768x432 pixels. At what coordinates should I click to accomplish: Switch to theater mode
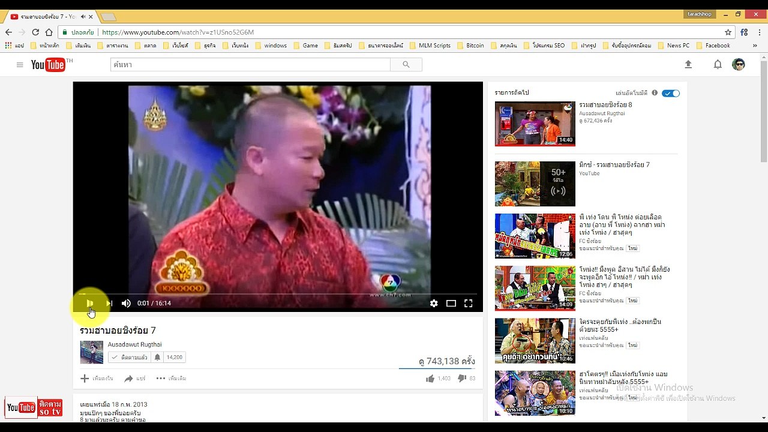(x=451, y=303)
